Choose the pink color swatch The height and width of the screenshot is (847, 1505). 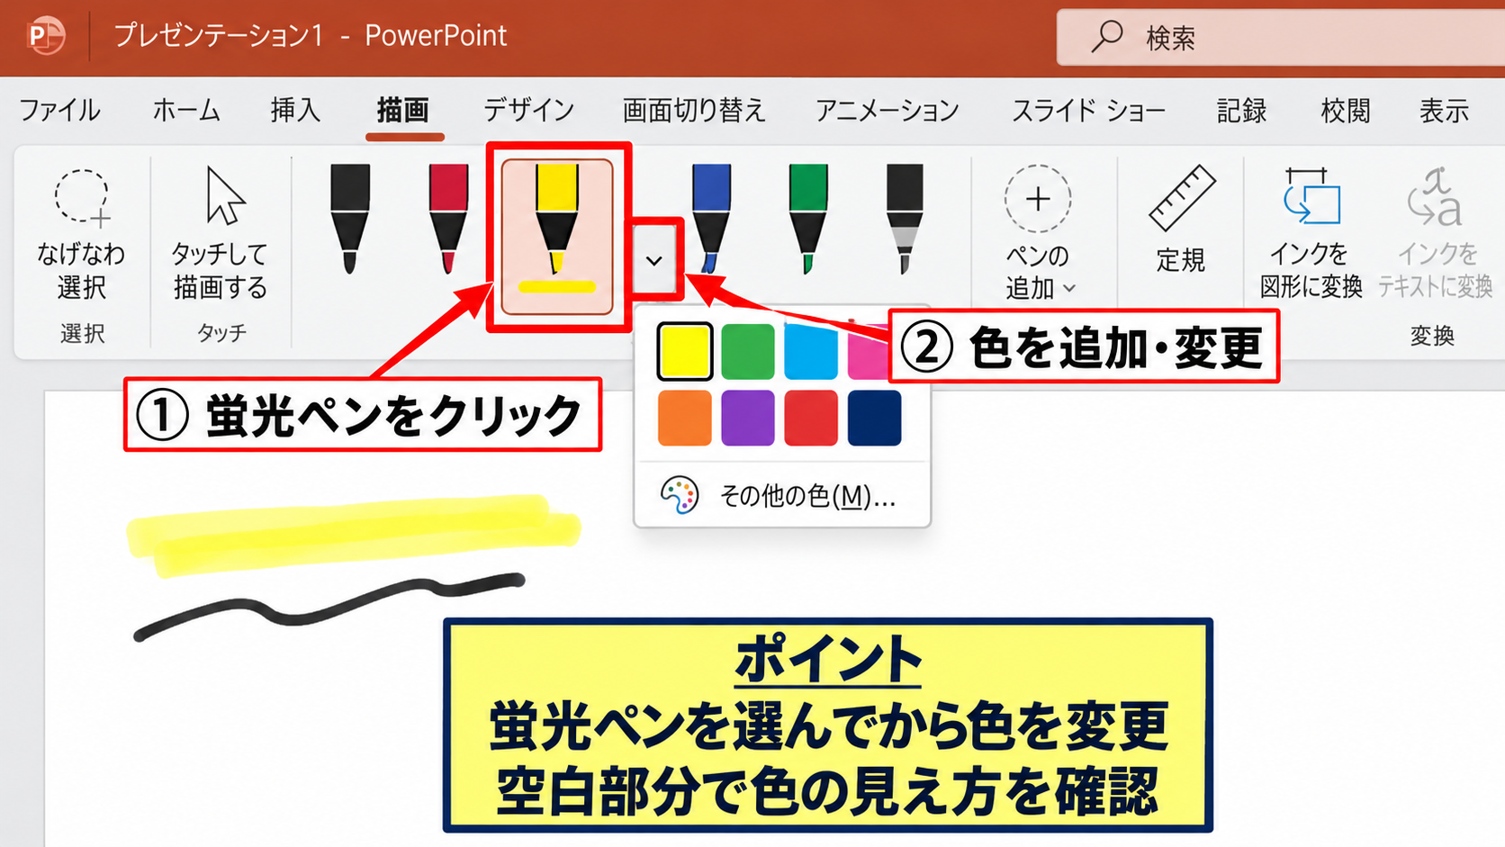point(868,351)
